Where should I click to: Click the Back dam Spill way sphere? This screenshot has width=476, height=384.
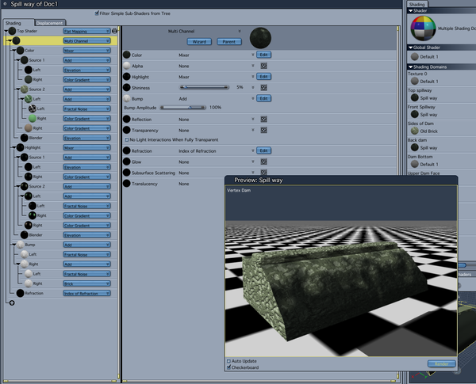click(414, 147)
